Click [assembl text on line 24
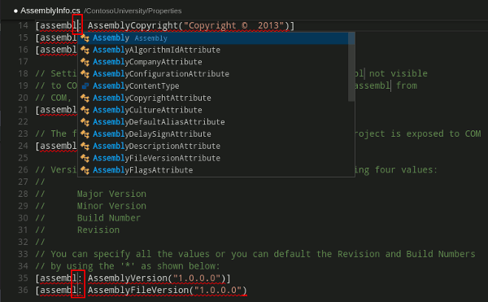Screen dimensions: 488x302 56,146
